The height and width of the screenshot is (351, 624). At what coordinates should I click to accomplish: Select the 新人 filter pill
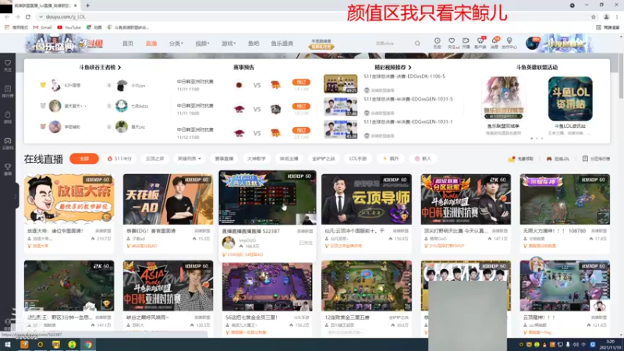coord(423,158)
